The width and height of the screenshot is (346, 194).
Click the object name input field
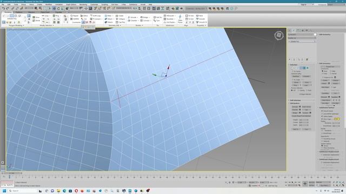(x=301, y=34)
